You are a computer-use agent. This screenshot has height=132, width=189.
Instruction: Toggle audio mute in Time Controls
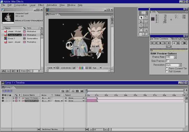point(174,43)
